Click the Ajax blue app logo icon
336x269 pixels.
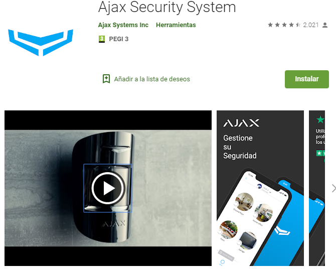click(41, 43)
